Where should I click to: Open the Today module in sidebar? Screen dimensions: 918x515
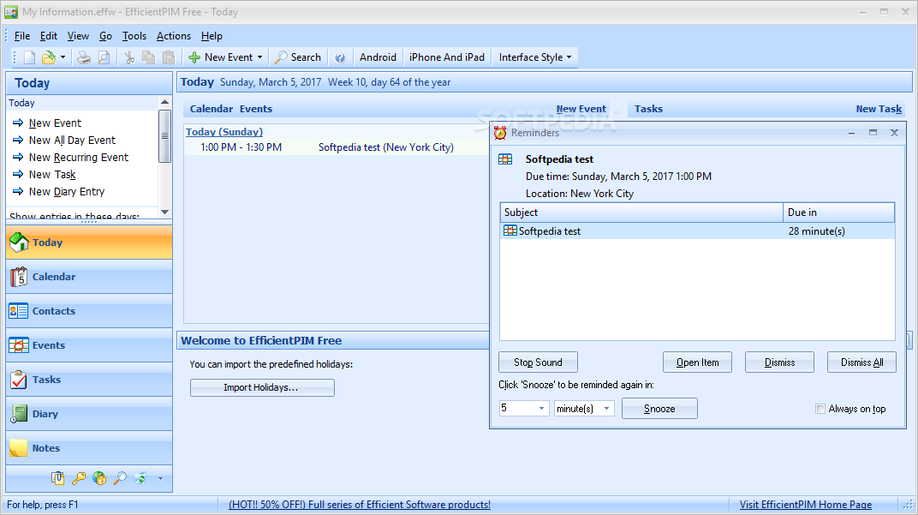pos(89,243)
